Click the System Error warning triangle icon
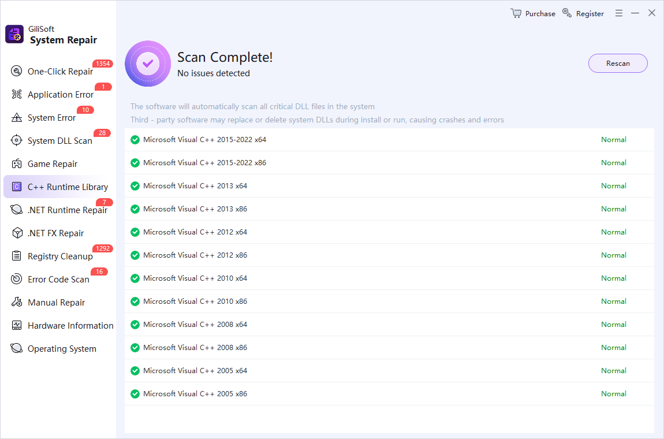The image size is (664, 439). coord(17,117)
